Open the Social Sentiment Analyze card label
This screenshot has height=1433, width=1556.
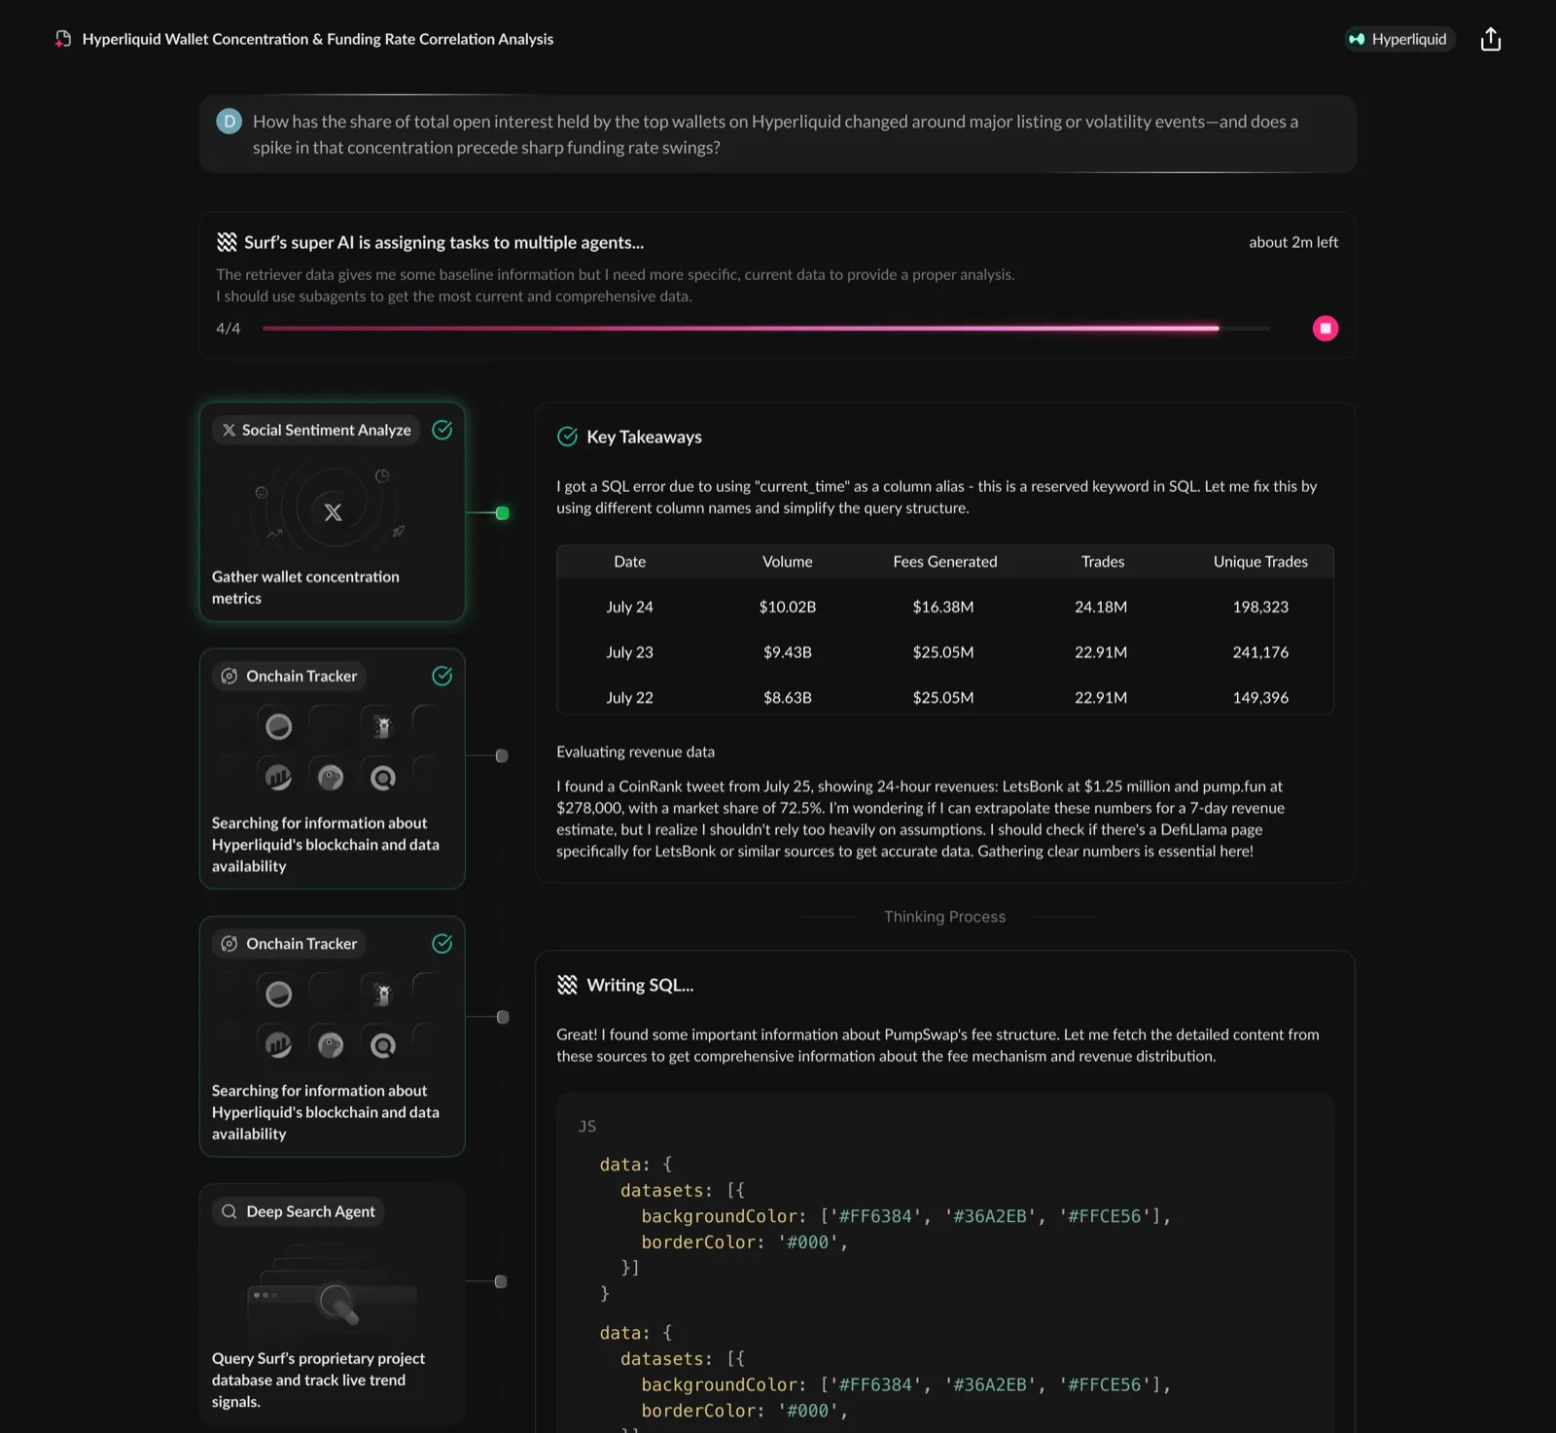pos(316,430)
